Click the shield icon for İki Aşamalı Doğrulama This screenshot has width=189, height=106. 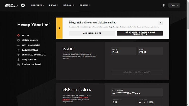(x=18, y=55)
